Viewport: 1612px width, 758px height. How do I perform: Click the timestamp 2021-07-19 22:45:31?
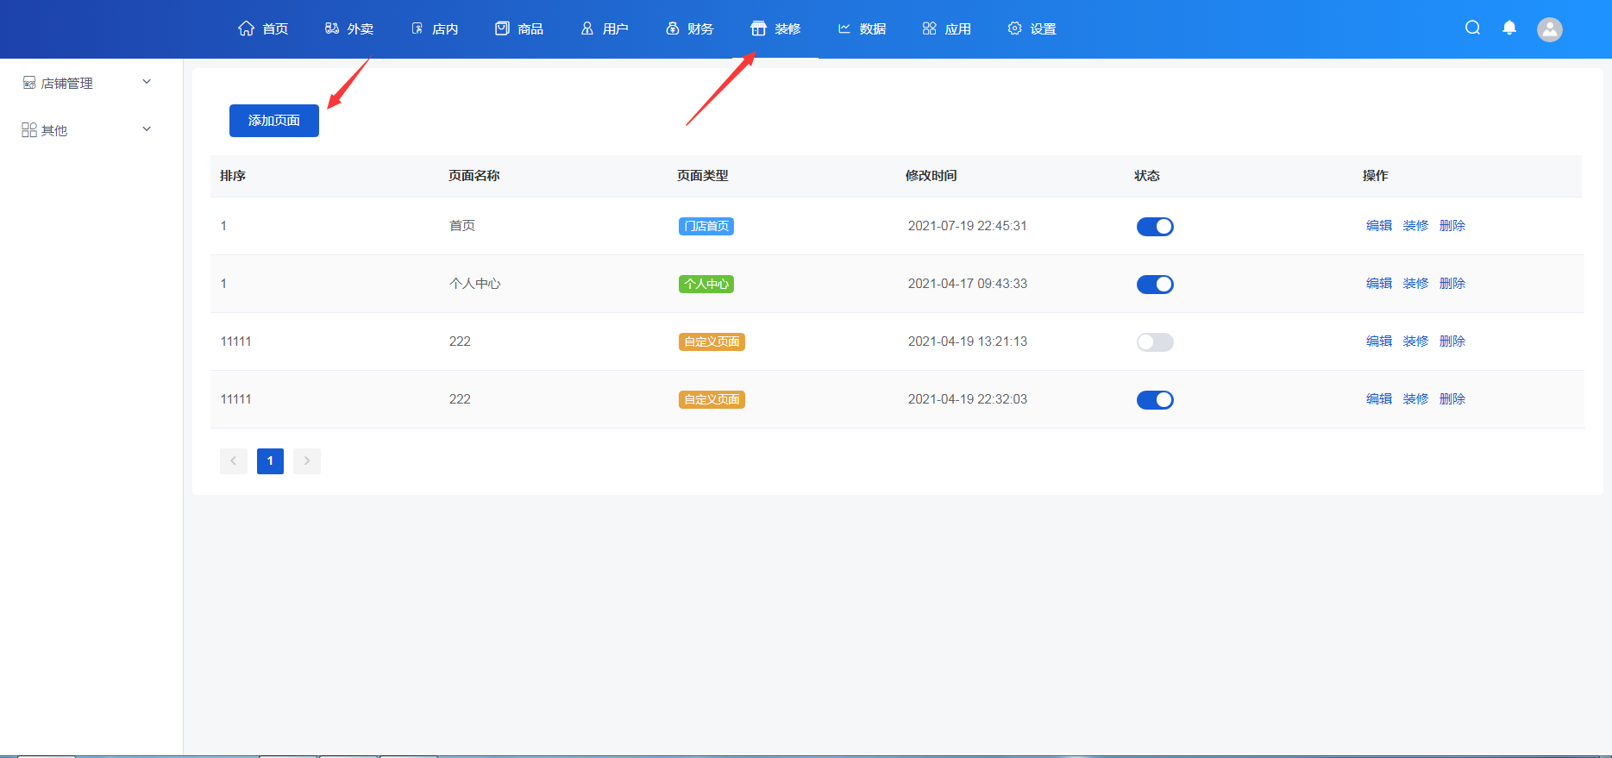pos(968,226)
